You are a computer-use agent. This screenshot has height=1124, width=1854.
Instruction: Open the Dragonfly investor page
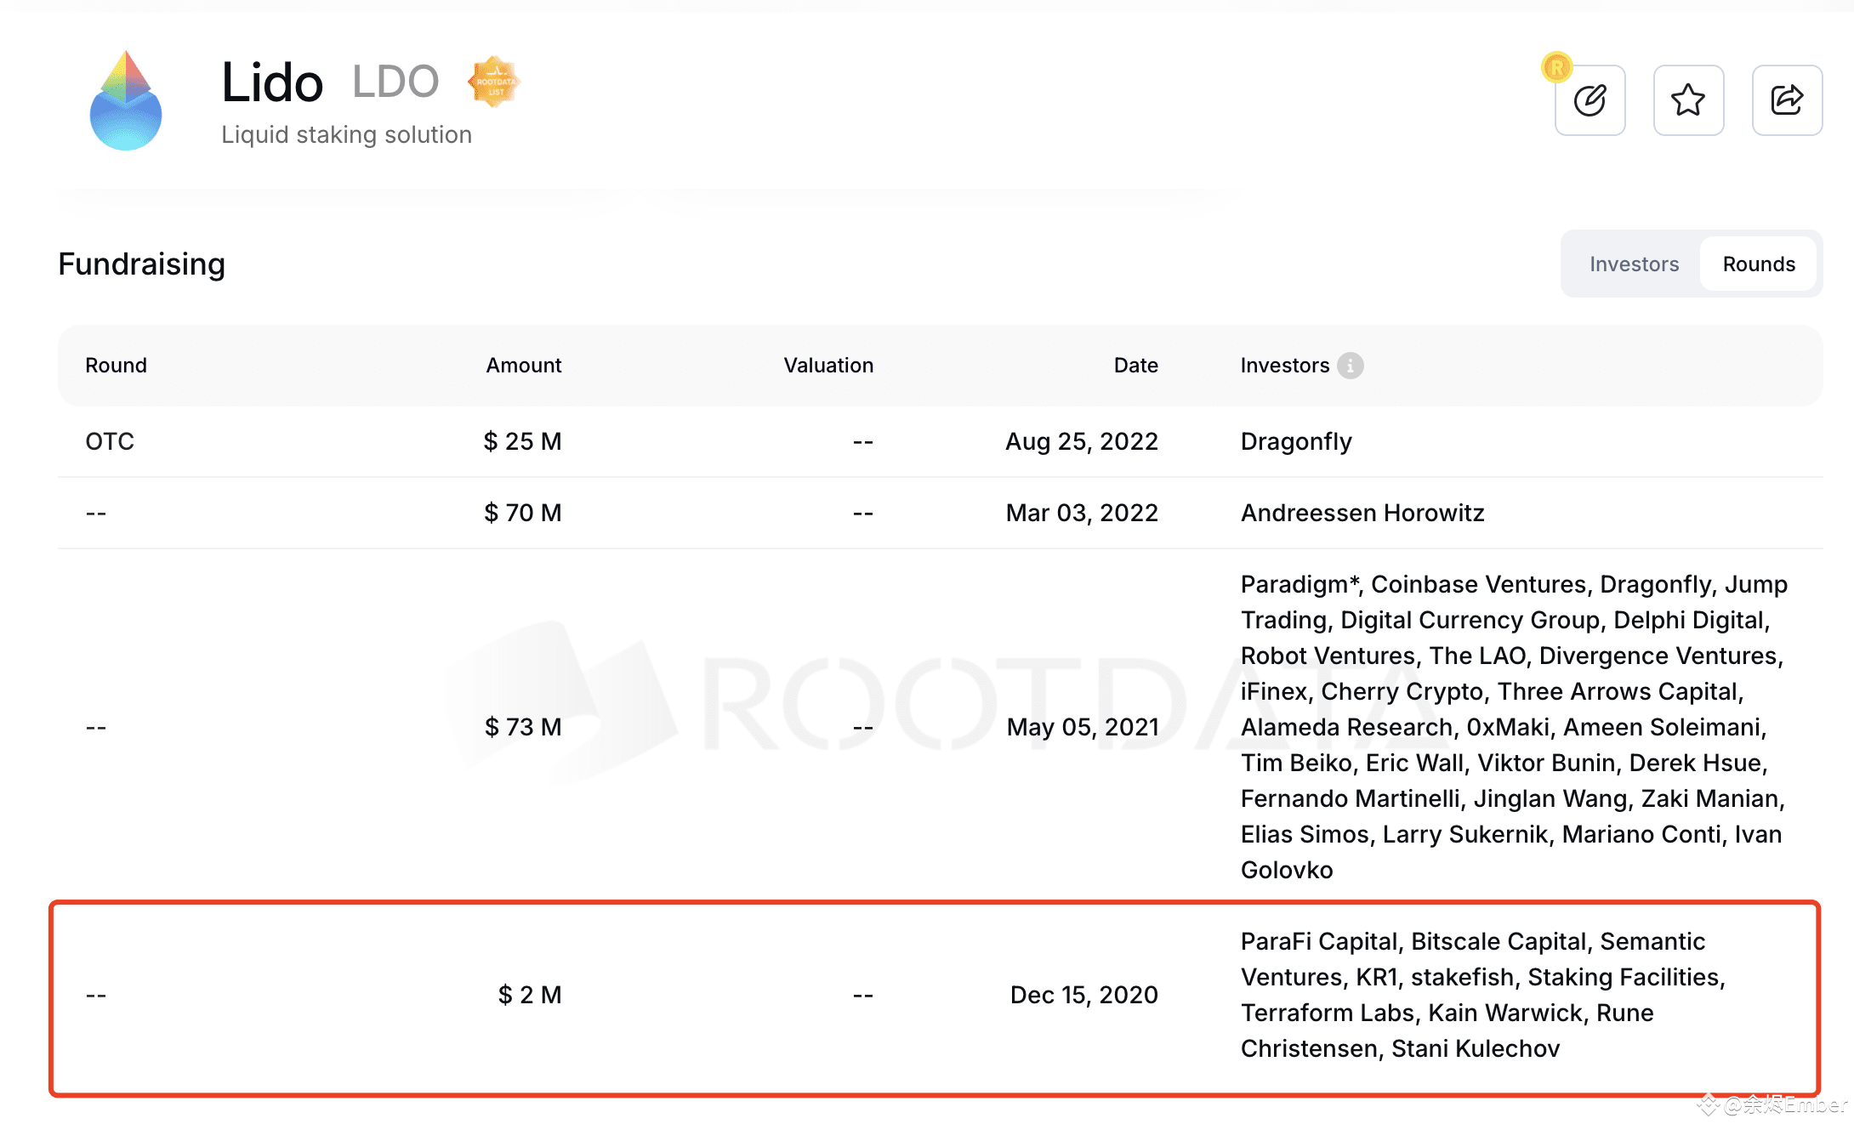[1296, 441]
